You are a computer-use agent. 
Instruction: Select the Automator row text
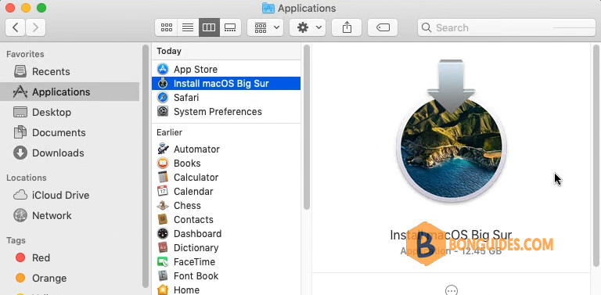tap(196, 149)
